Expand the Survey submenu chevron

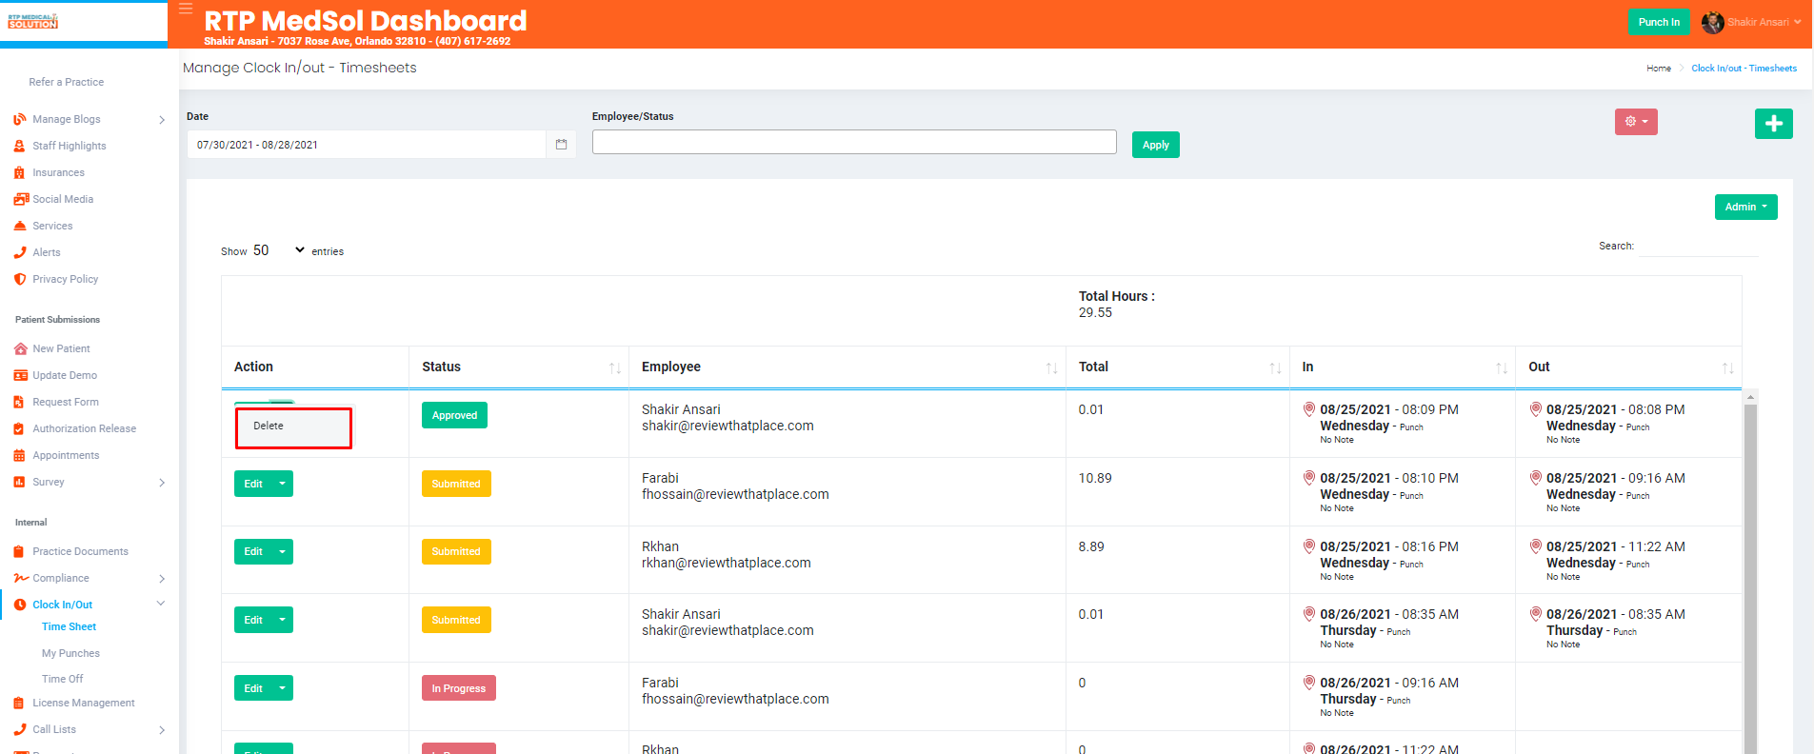(162, 483)
